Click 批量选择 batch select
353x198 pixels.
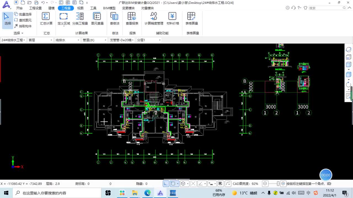point(23,14)
